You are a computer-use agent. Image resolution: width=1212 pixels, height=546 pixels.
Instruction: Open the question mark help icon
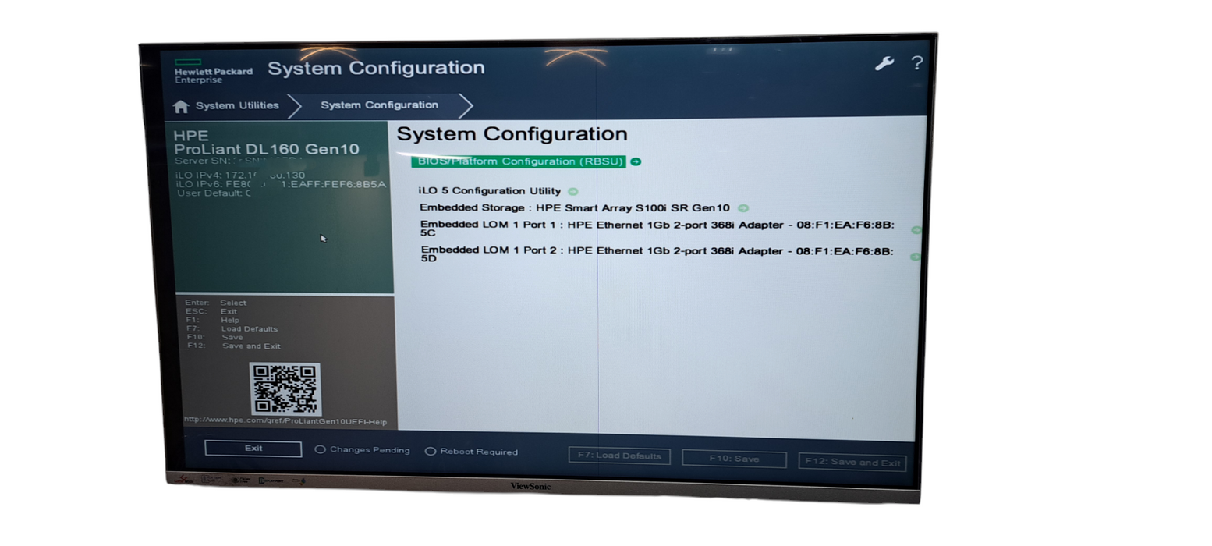point(917,63)
